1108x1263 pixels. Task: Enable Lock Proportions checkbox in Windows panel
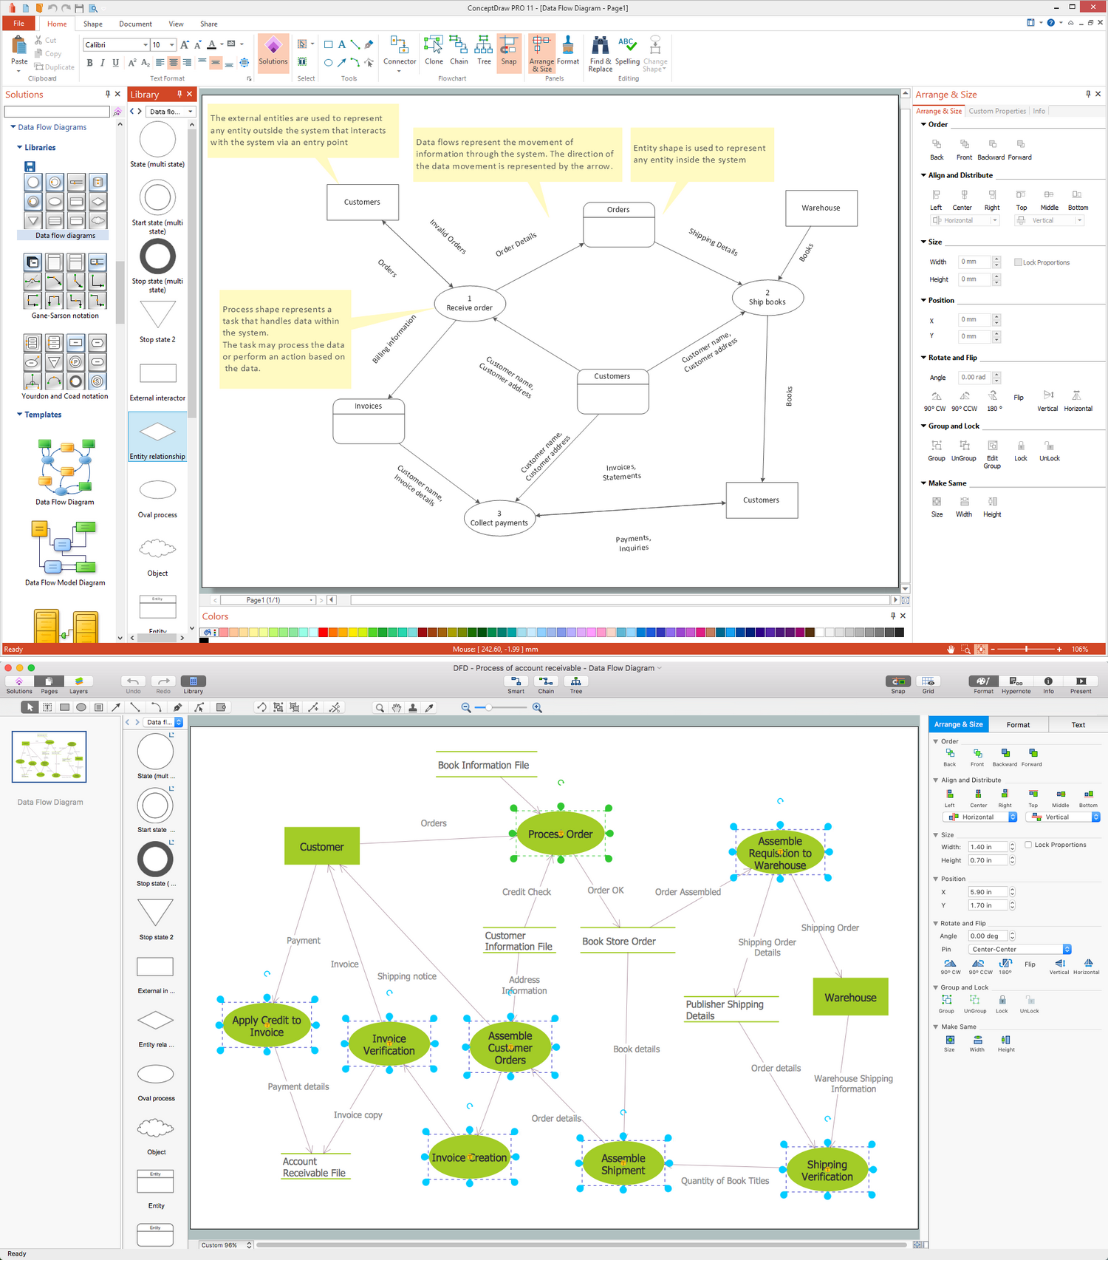(x=1018, y=262)
